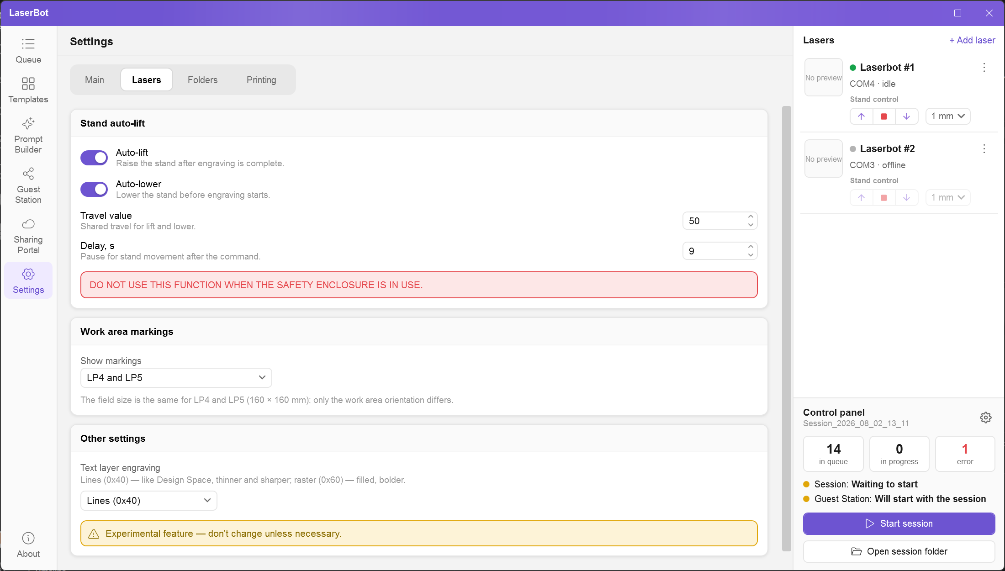
Task: Open the About page
Action: coord(28,545)
